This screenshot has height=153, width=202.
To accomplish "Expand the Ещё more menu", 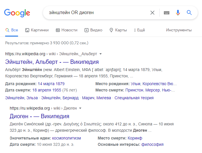I will 139,30.
